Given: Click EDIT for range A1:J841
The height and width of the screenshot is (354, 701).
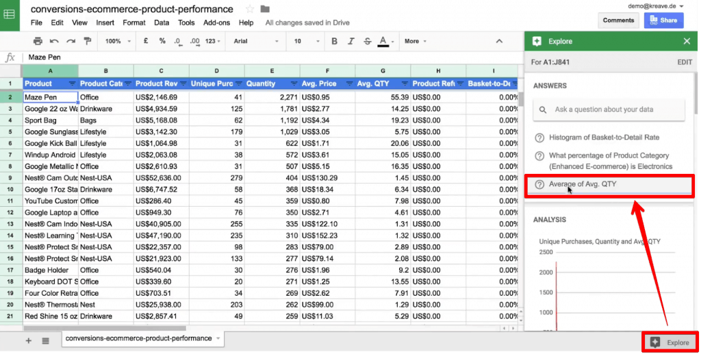Looking at the screenshot, I should [x=685, y=62].
